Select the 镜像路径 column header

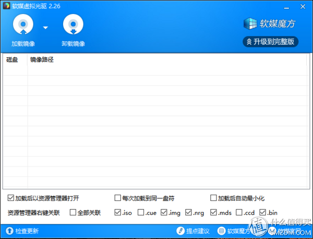(x=42, y=59)
